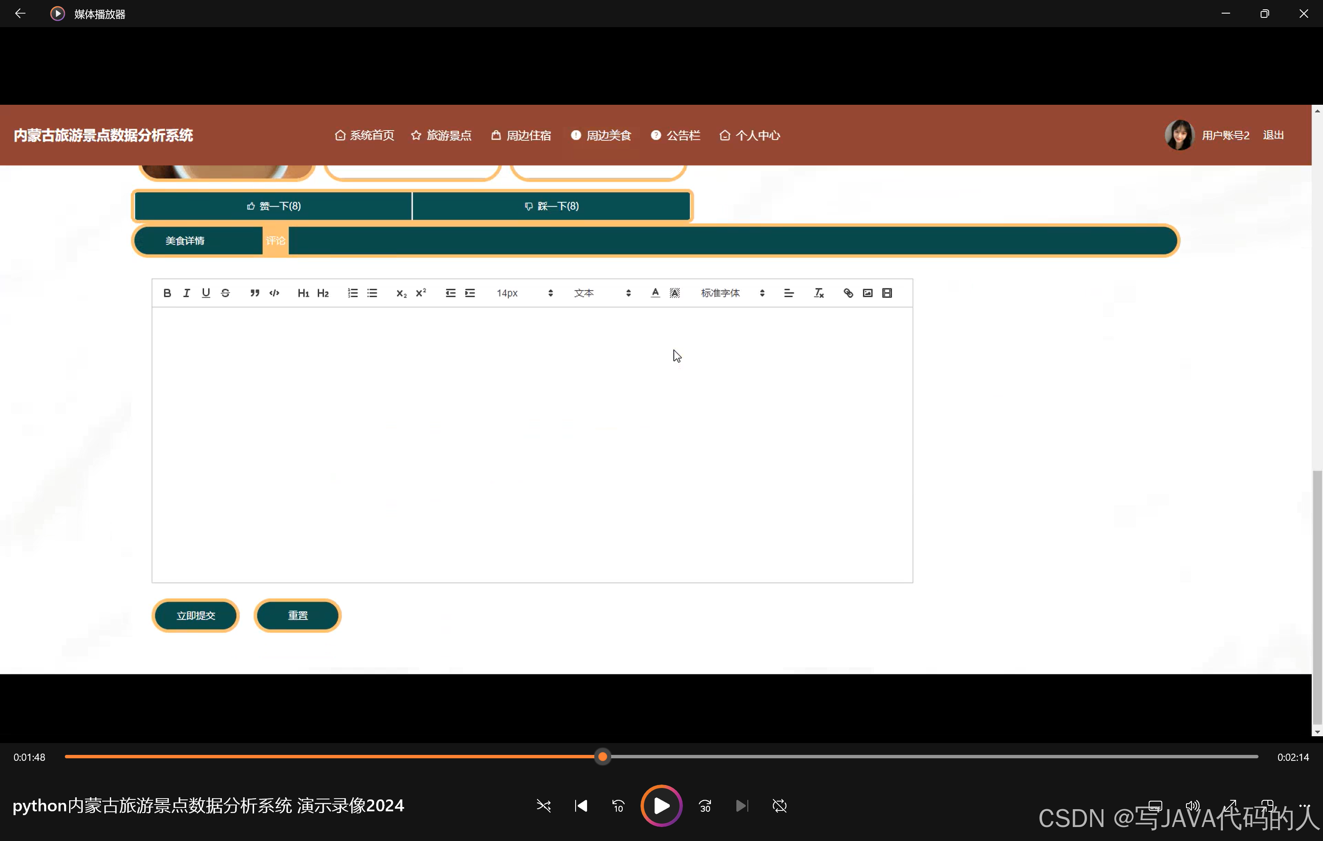The height and width of the screenshot is (841, 1323).
Task: Apply Heading 1 style
Action: pyautogui.click(x=303, y=293)
